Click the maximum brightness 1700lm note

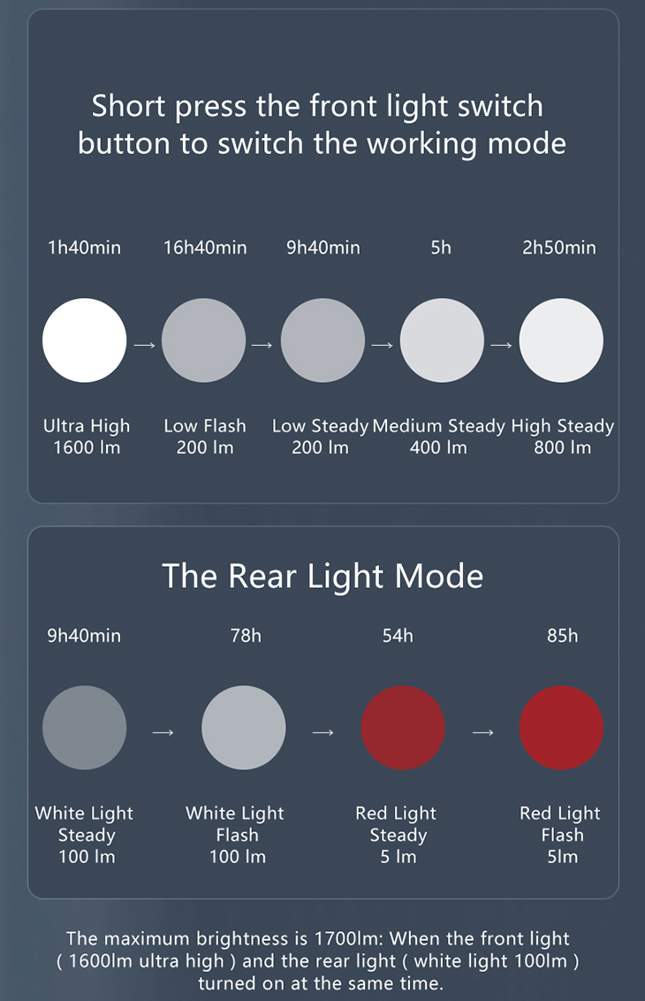coord(318,960)
